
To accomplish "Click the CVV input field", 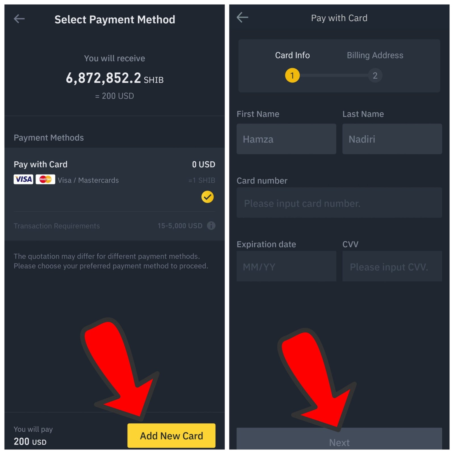I will pyautogui.click(x=392, y=266).
